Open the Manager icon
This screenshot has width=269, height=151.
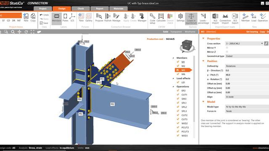(142, 18)
